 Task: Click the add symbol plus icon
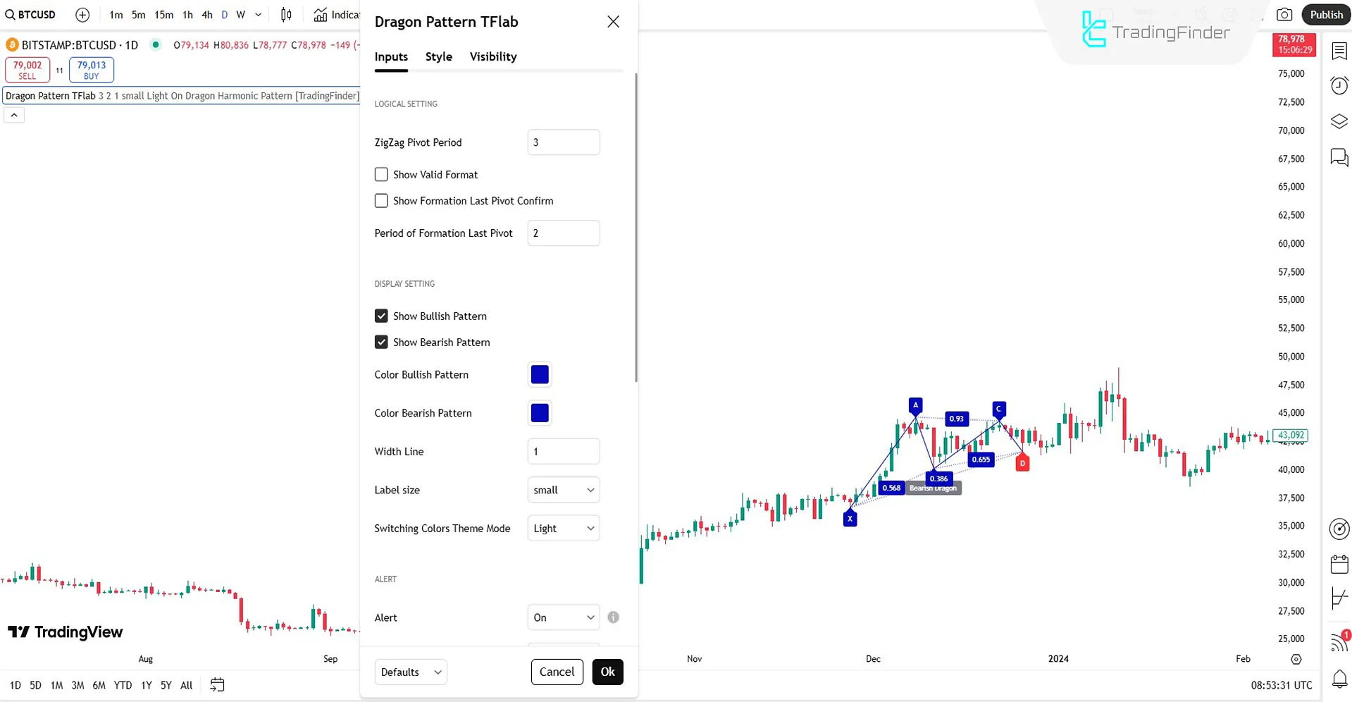(82, 15)
